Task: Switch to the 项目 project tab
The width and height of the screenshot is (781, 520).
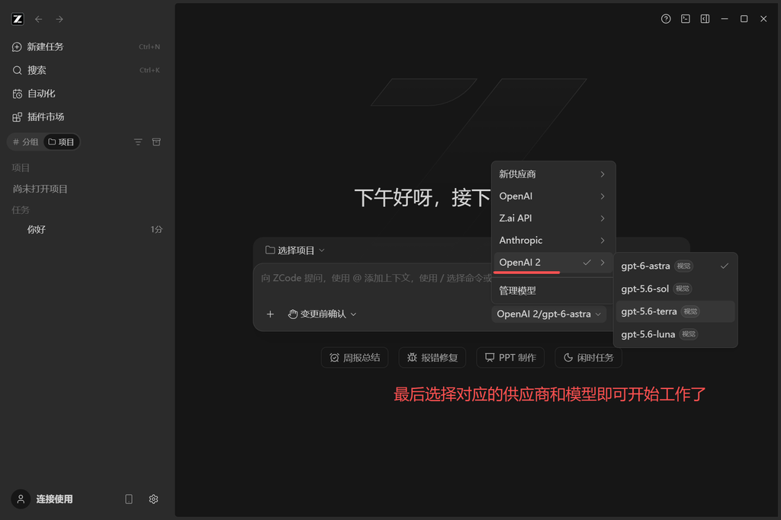Action: [61, 142]
